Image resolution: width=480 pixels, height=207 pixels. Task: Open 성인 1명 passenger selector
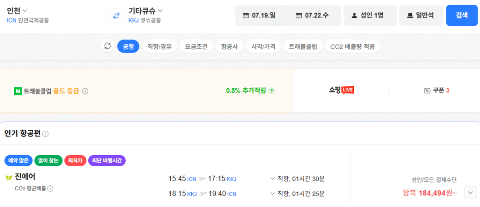[370, 15]
